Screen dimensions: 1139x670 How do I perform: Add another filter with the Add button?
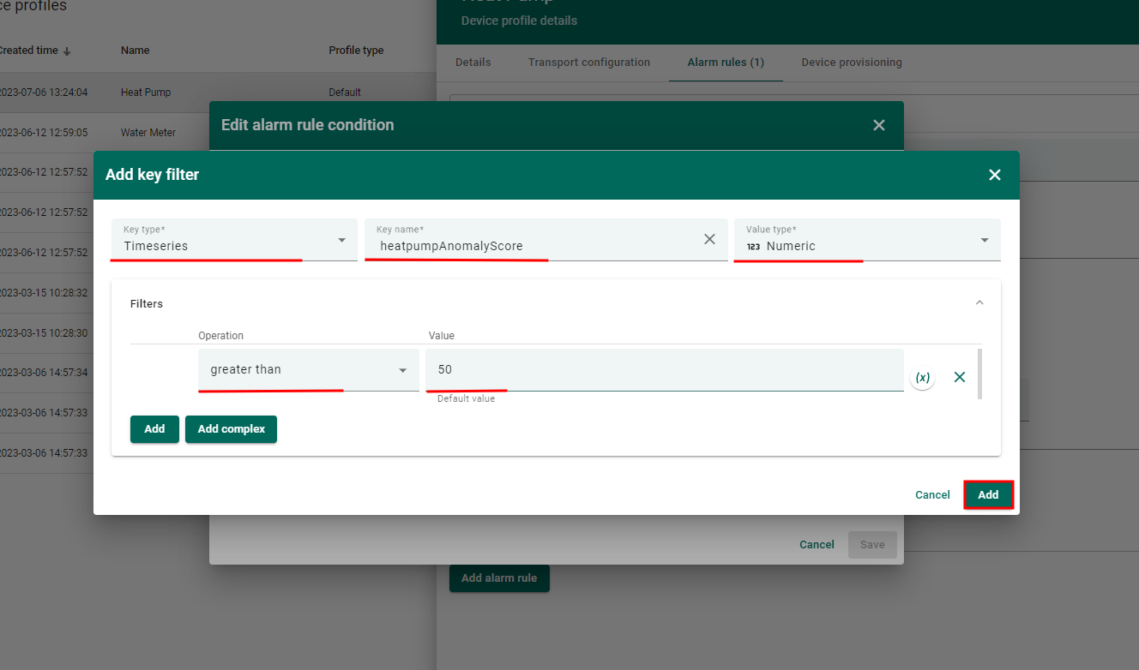coord(154,429)
